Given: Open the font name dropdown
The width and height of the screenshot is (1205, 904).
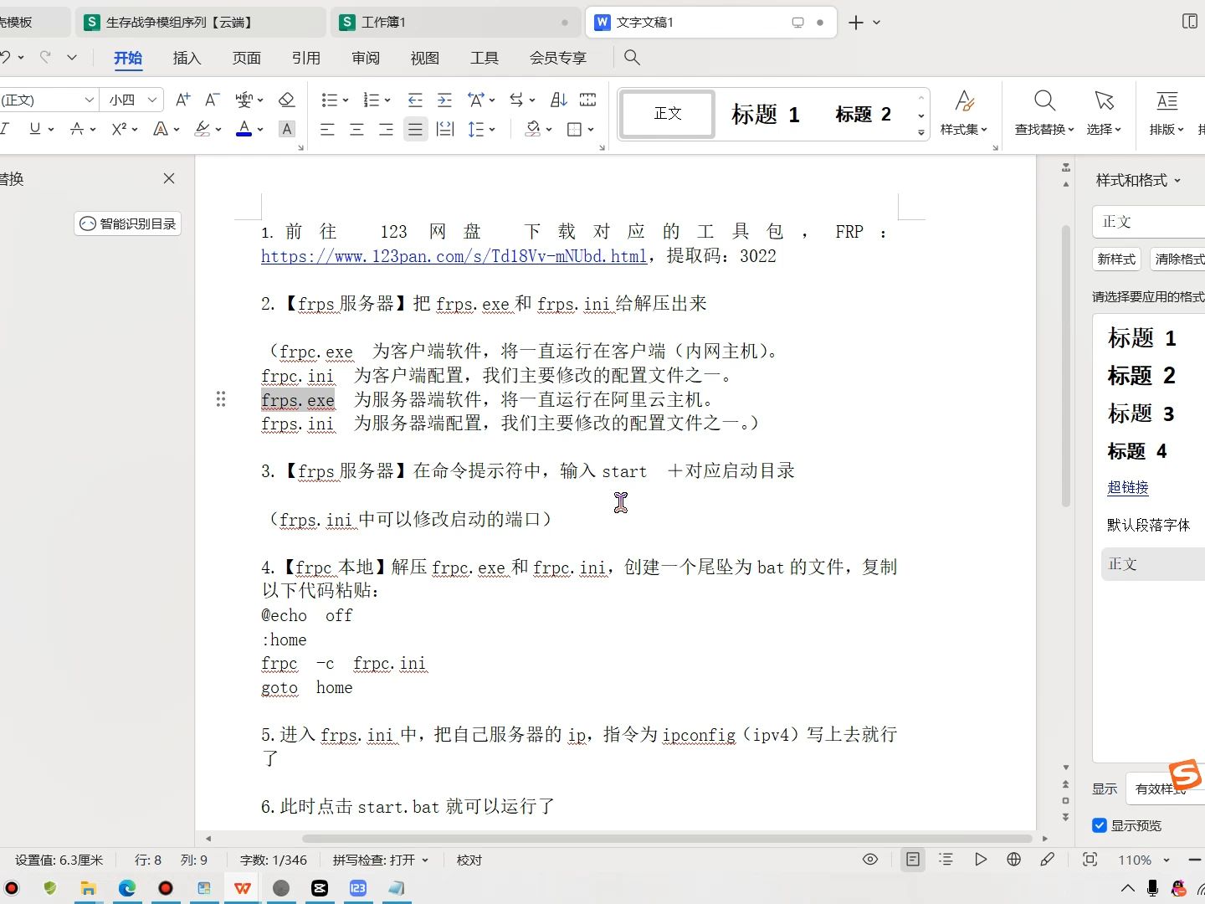Looking at the screenshot, I should pyautogui.click(x=89, y=100).
